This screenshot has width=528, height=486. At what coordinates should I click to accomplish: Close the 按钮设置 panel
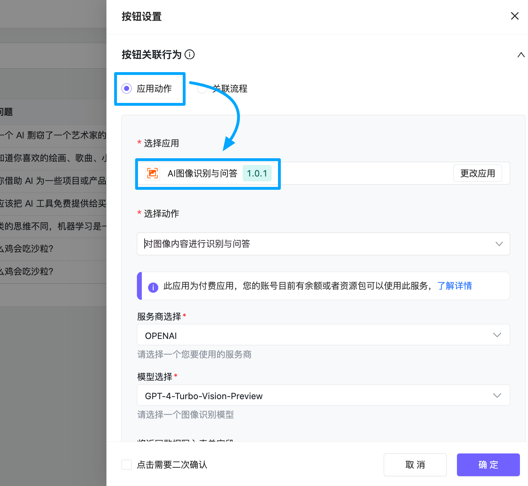pos(514,16)
